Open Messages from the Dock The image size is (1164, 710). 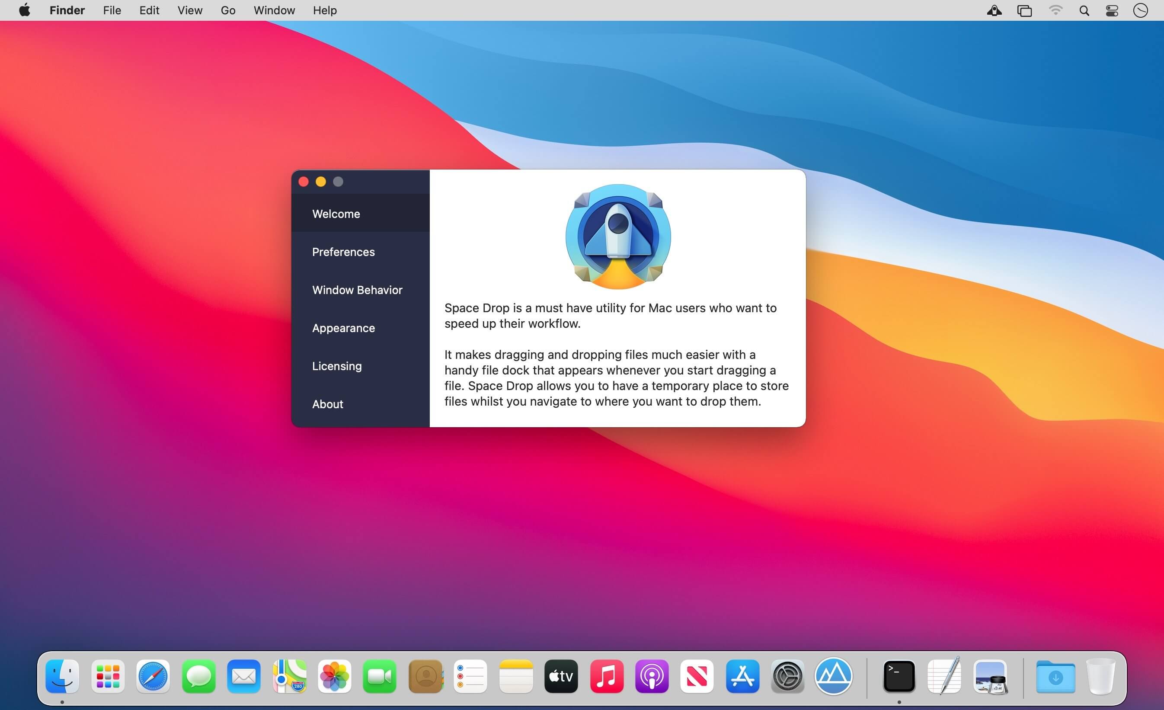(198, 676)
